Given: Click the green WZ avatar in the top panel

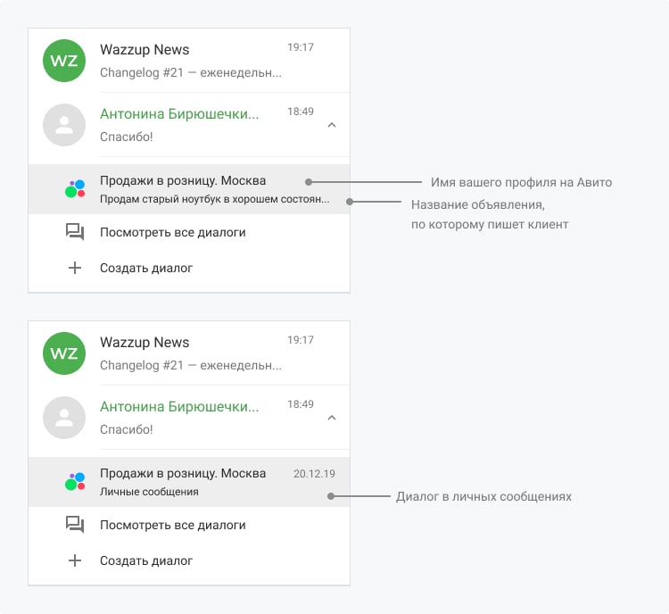Looking at the screenshot, I should click(64, 60).
